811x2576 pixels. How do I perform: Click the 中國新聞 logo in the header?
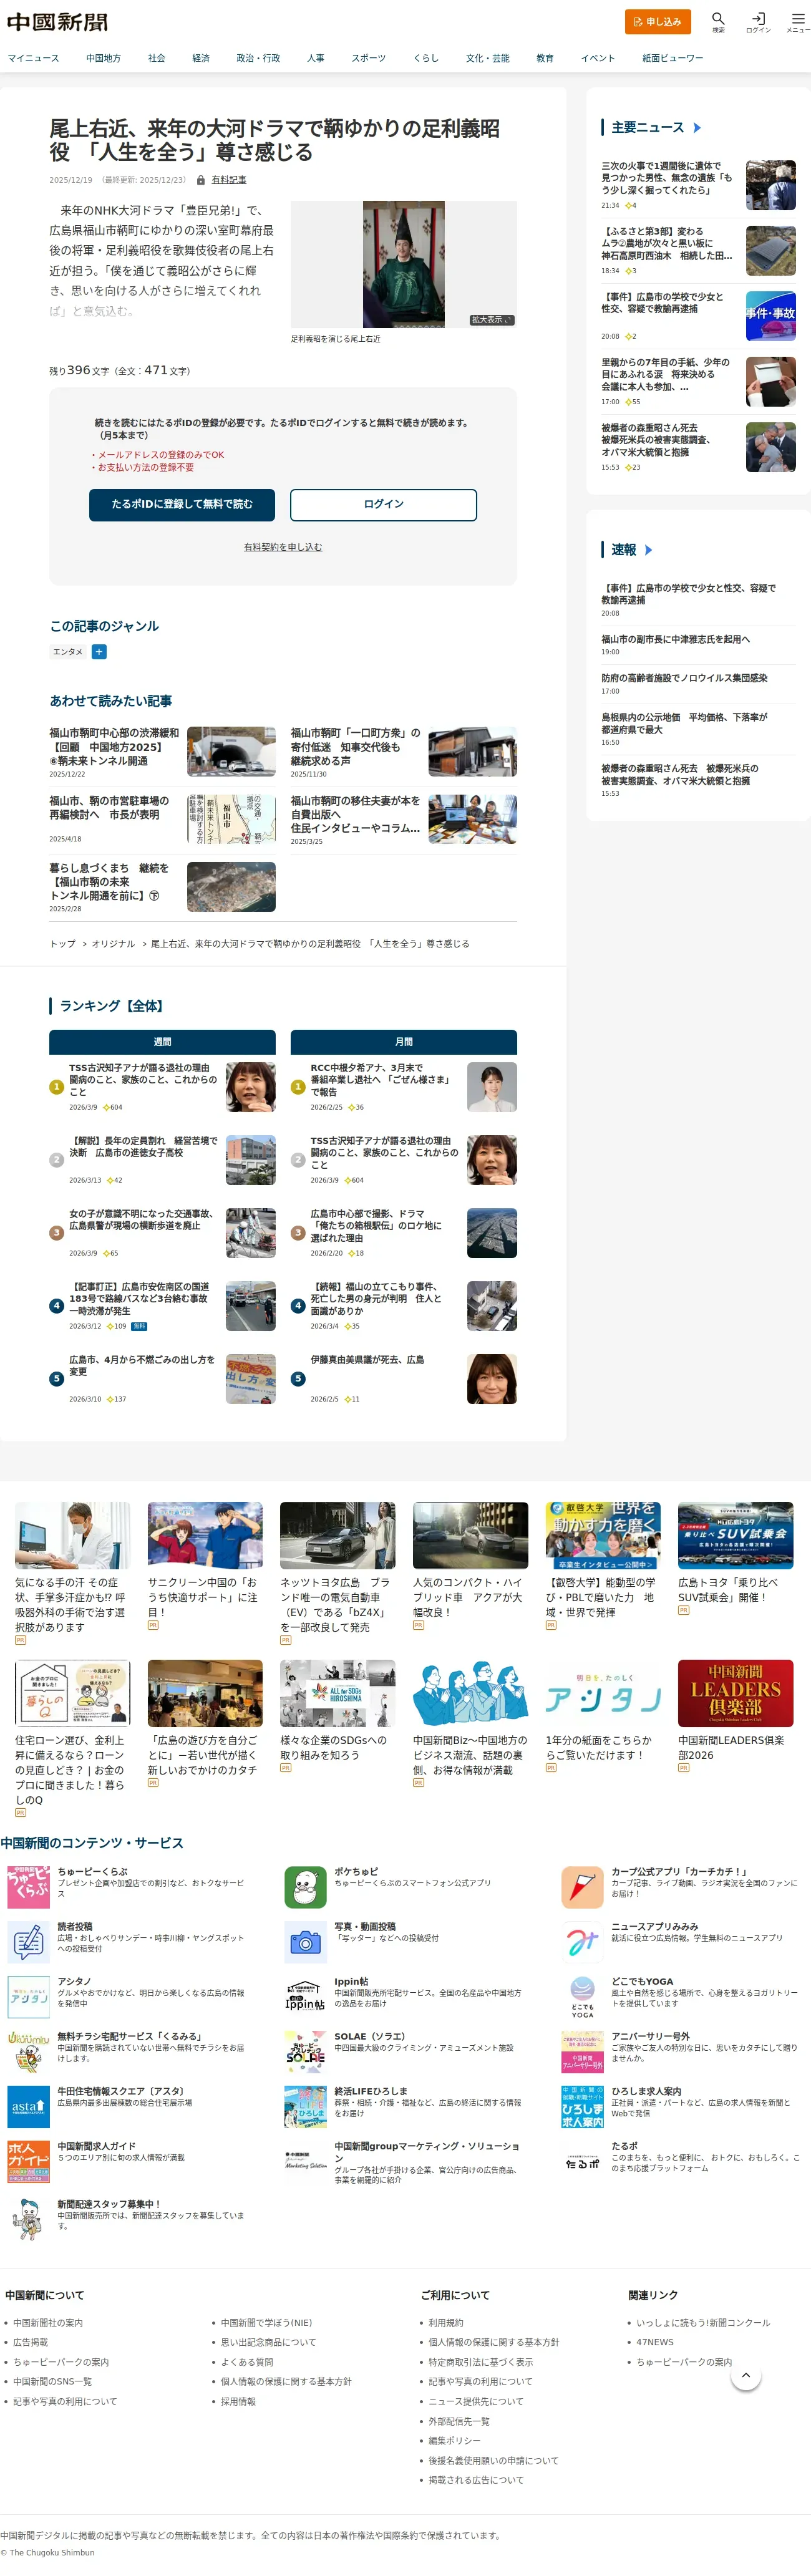[x=57, y=22]
